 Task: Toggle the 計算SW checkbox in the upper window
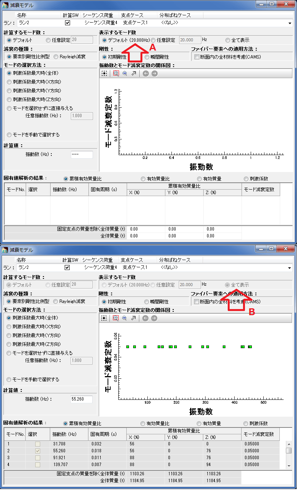[68, 23]
